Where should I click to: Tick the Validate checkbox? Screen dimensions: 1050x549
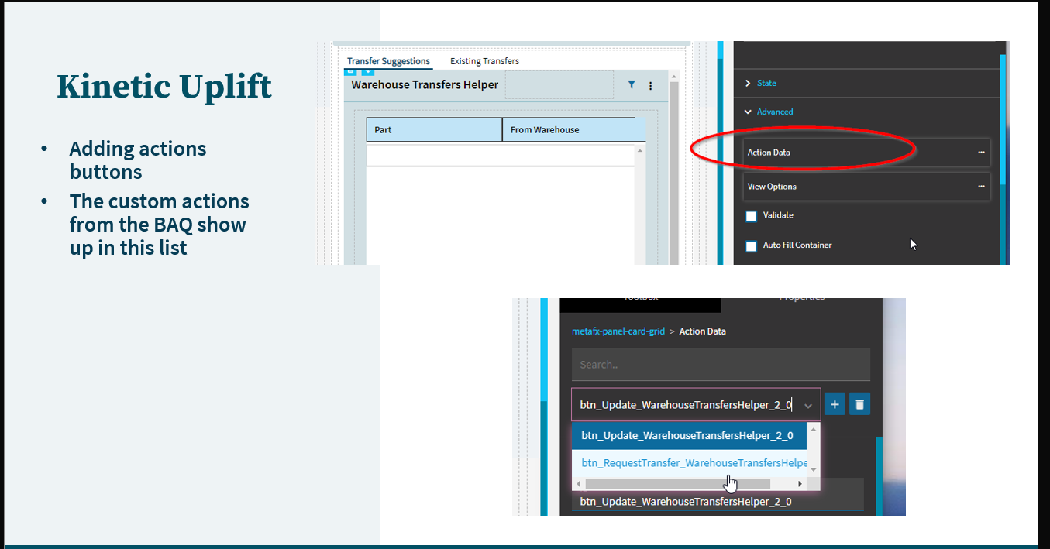(x=751, y=216)
